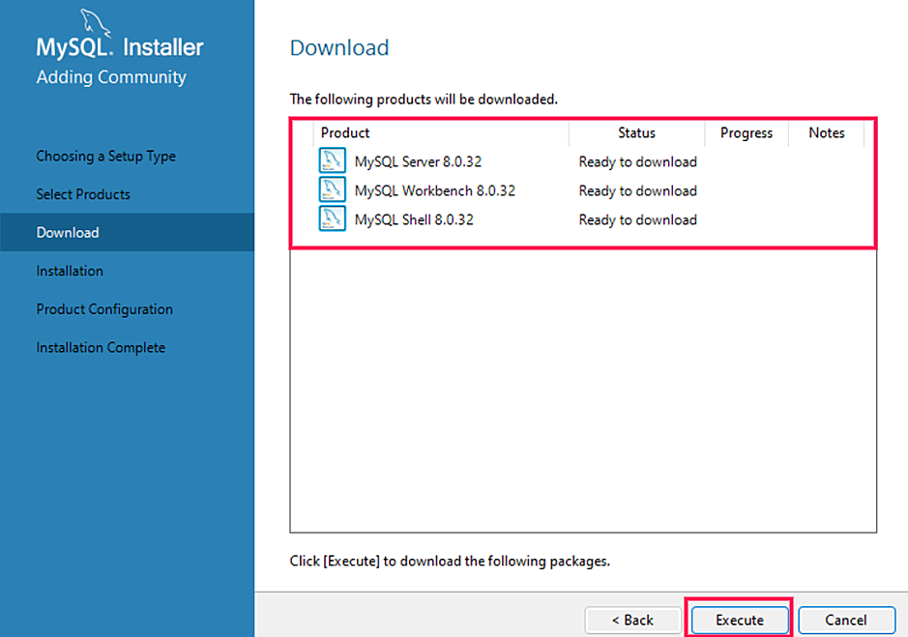Select the MySQL Workbench 8.0.32 row
This screenshot has width=908, height=637.
point(583,190)
